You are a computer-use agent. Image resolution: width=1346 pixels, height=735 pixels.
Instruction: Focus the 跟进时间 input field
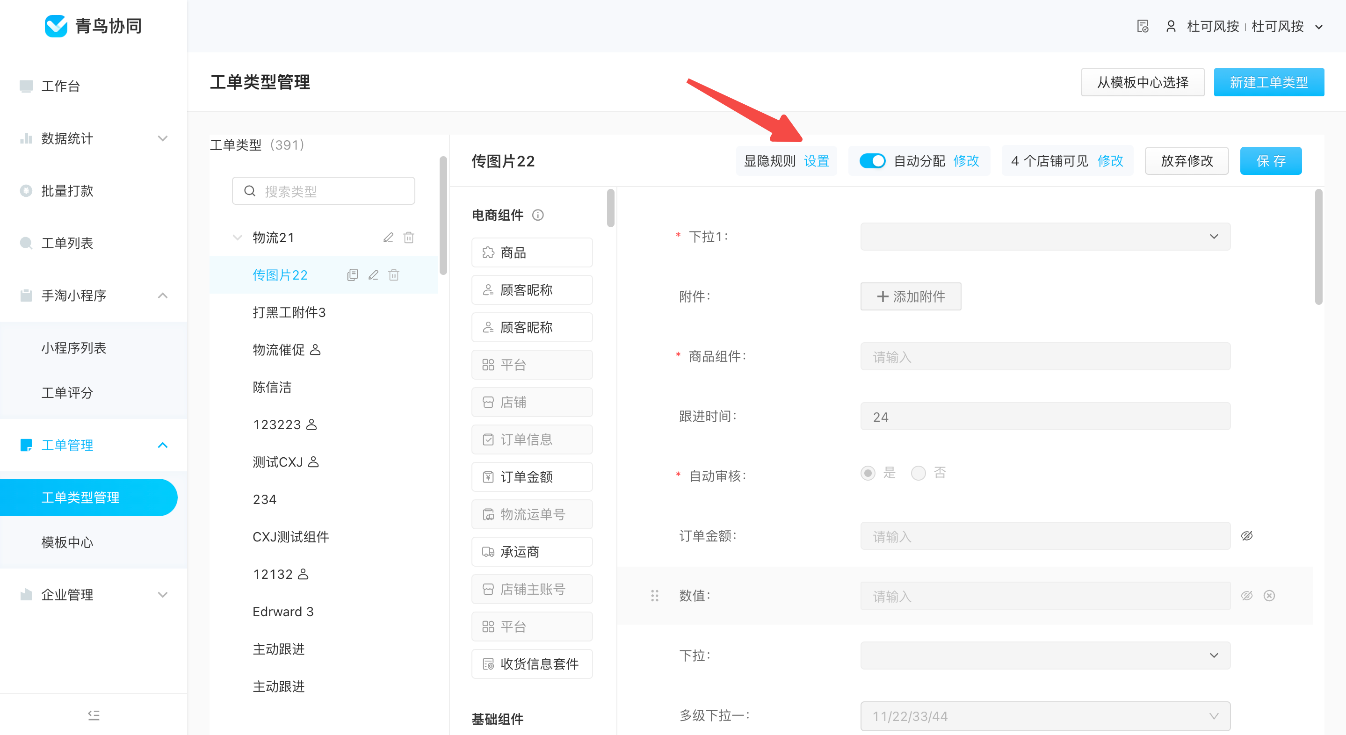pyautogui.click(x=1045, y=416)
